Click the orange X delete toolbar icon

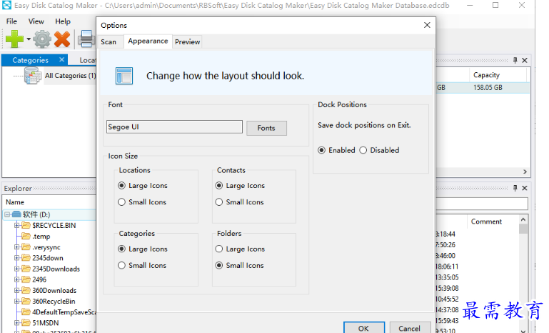[62, 39]
